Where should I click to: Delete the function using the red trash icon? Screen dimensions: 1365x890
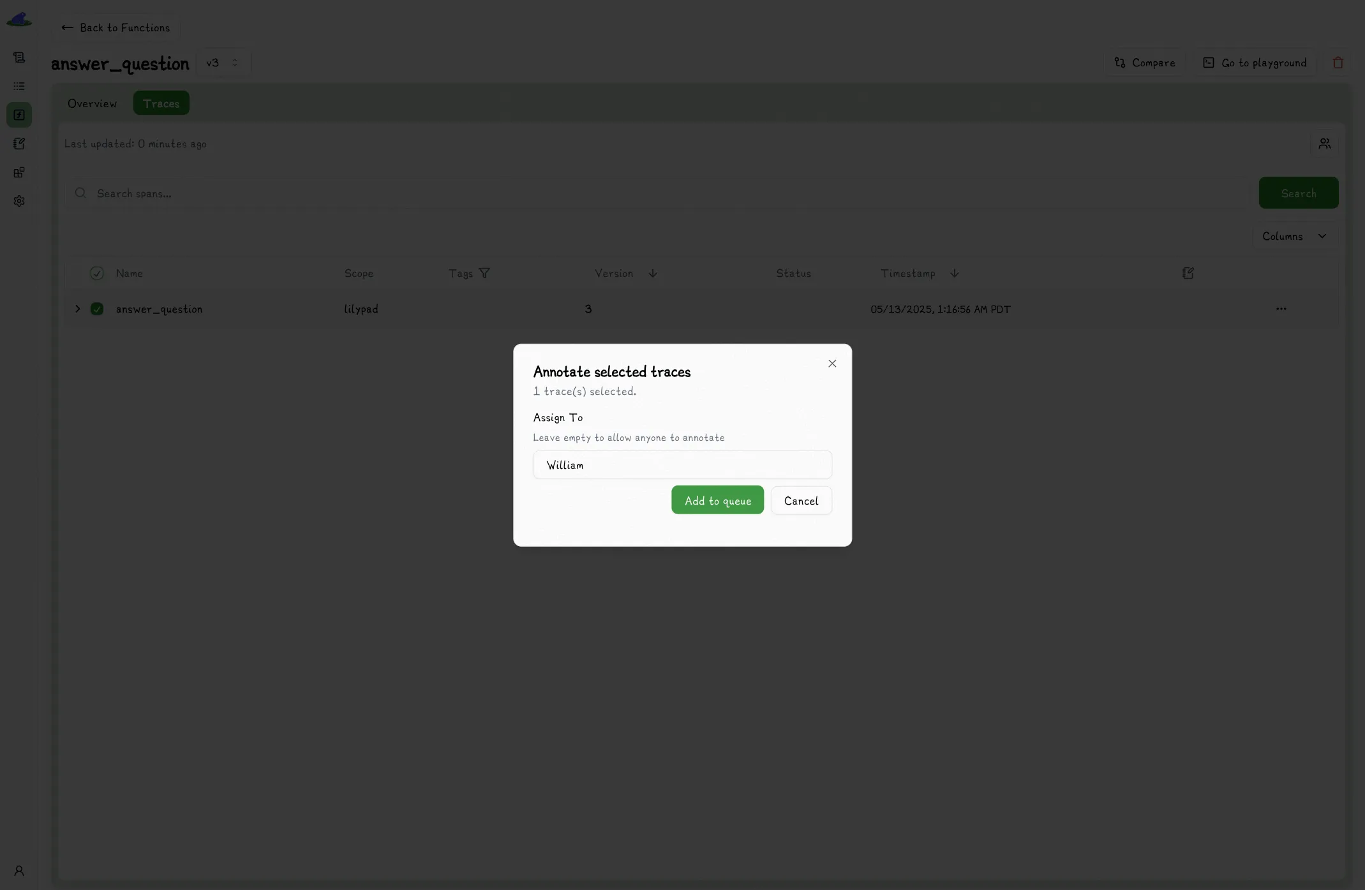click(x=1337, y=62)
